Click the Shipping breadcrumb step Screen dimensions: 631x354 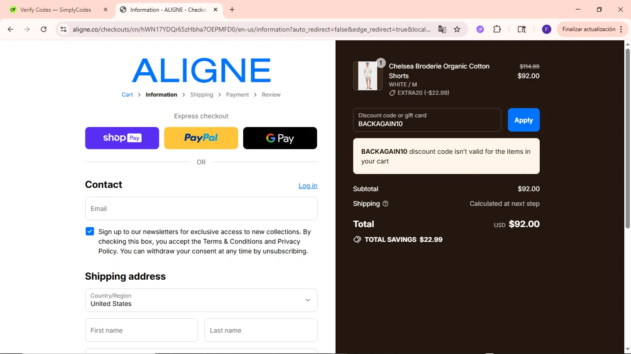[x=201, y=95]
